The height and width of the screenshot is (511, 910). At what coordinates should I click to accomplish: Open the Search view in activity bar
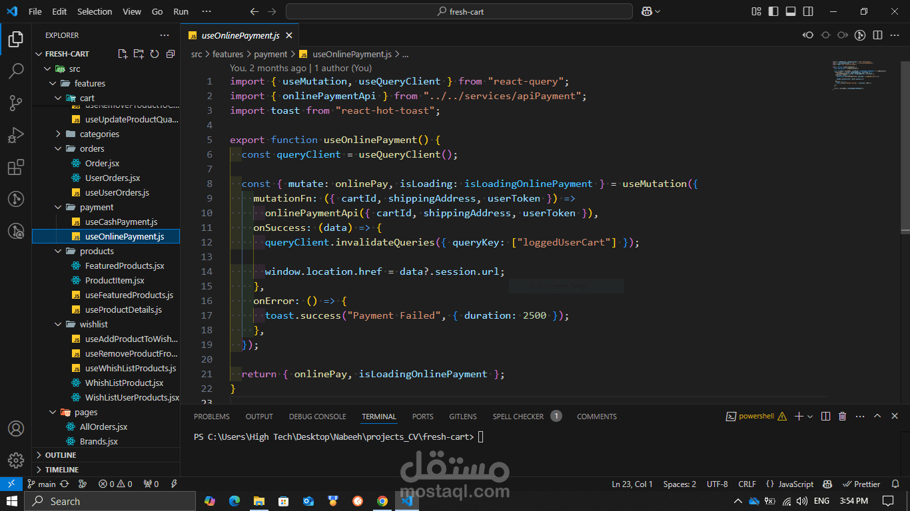click(x=16, y=71)
